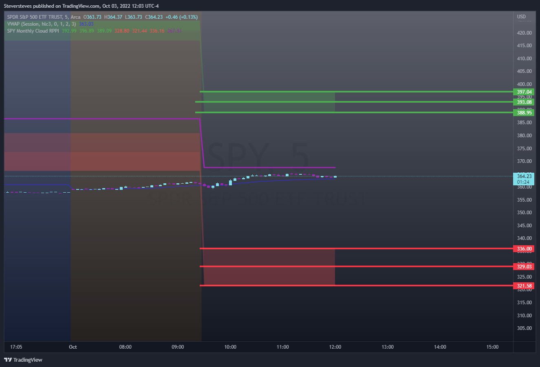Click the 17:05 time axis label

(16, 347)
